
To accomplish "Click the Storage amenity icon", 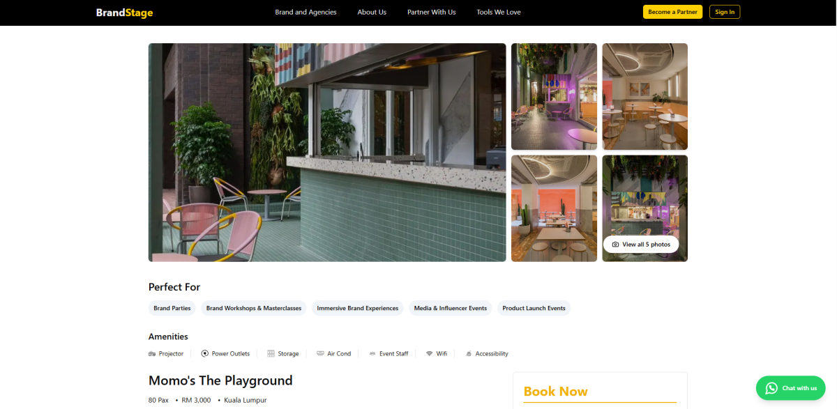I will pyautogui.click(x=271, y=354).
